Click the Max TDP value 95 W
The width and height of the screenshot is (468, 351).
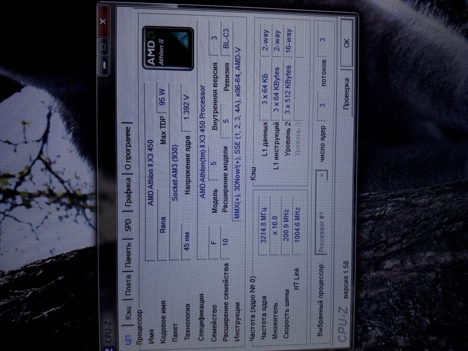[x=163, y=98]
